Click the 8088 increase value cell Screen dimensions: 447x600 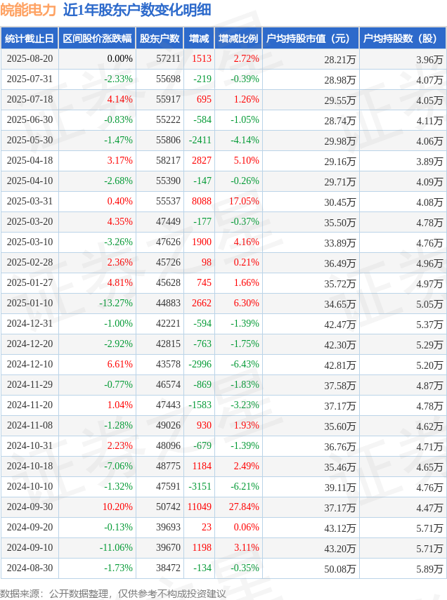point(202,201)
